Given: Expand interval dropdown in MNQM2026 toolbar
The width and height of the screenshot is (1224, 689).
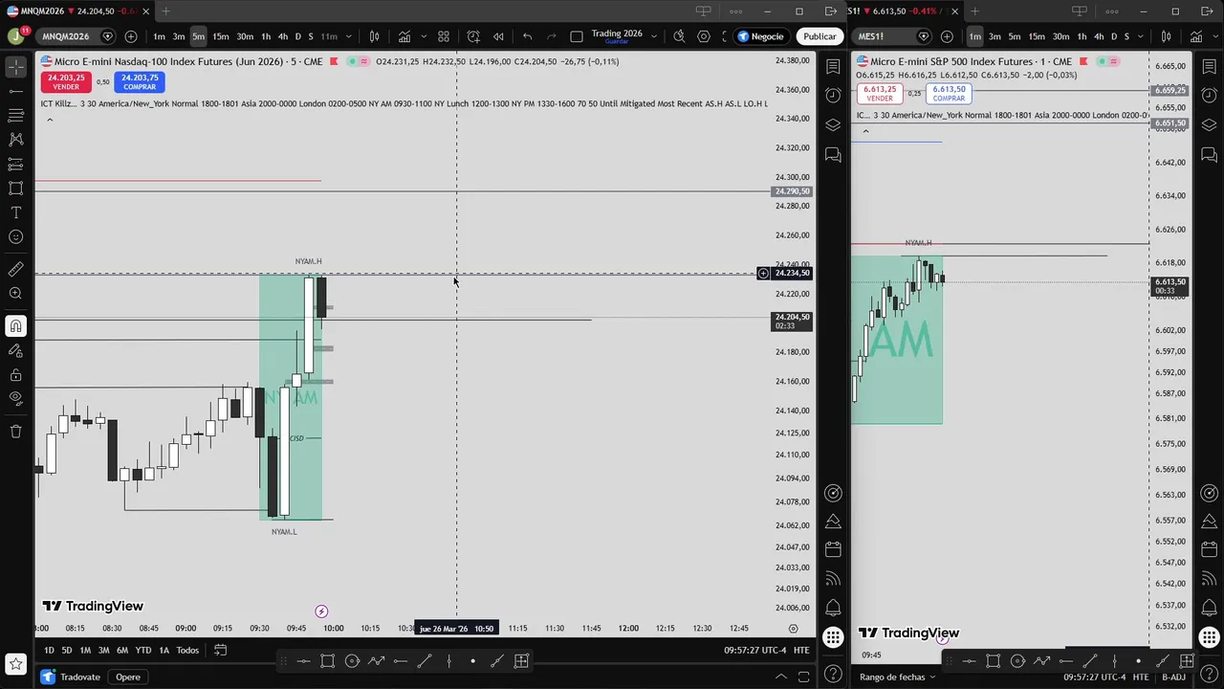Looking at the screenshot, I should [348, 36].
